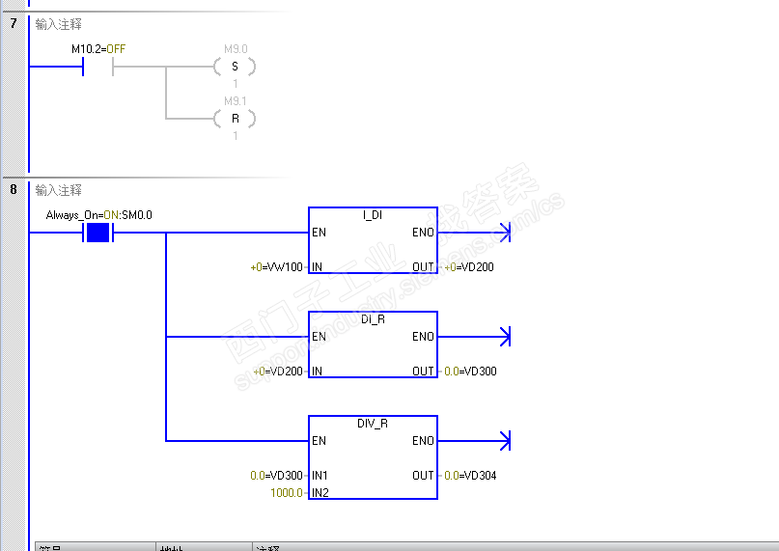Click the ENO output arrow of the DI_R block
This screenshot has width=779, height=551.
505,337
